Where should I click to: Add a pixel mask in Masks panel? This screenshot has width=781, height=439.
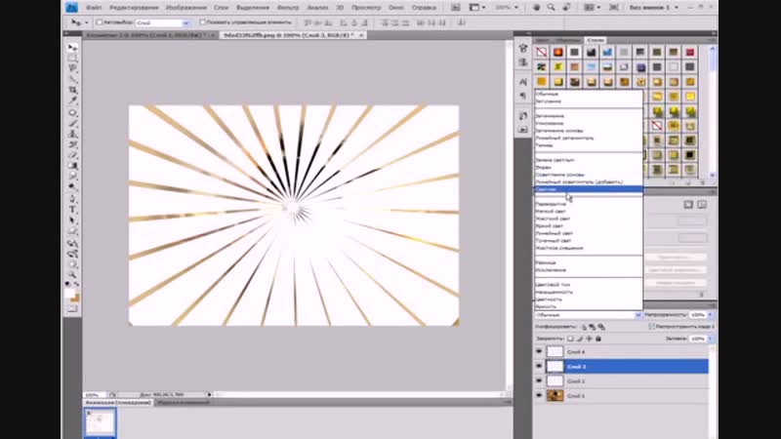[x=688, y=205]
